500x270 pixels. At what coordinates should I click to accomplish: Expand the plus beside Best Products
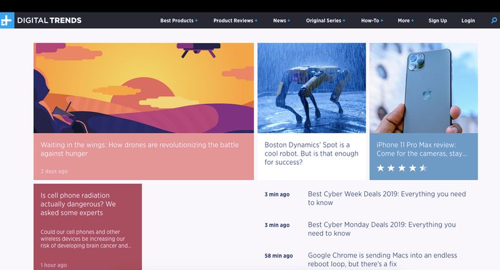click(196, 21)
